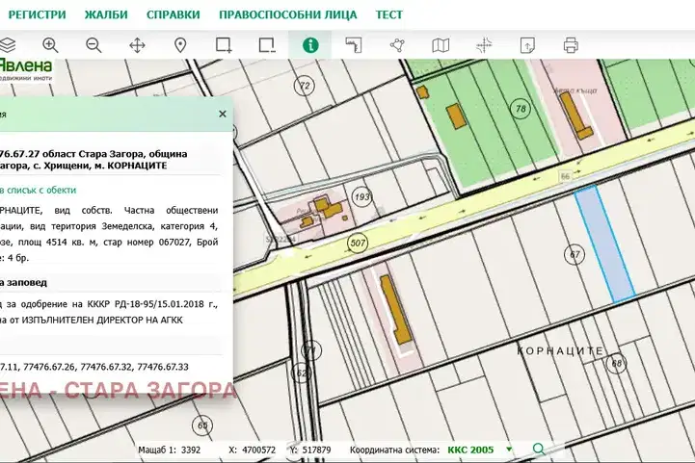Click the long orange building south of road
695x463 pixels.
click(x=395, y=309)
